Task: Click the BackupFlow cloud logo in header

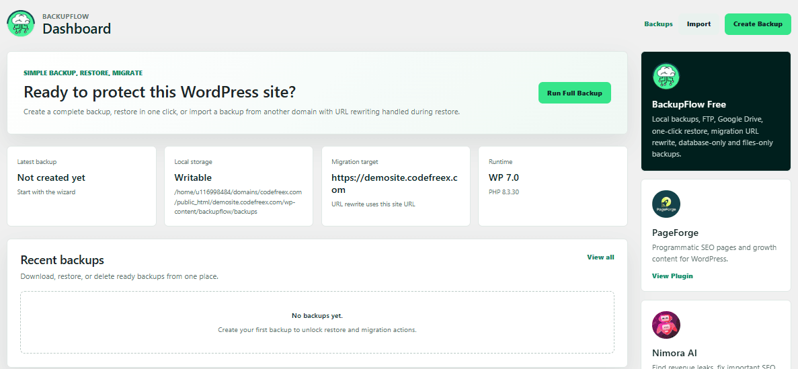Action: [x=21, y=24]
